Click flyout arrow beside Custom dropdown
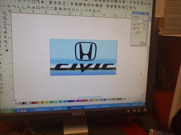181x135 pixels. (146, 21)
